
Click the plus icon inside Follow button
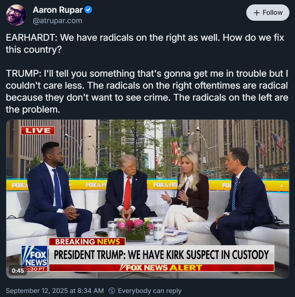click(256, 13)
